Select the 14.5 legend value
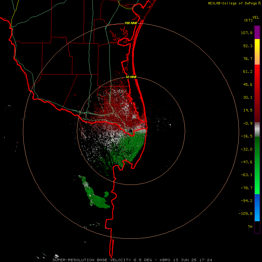262x262 pixels. click(x=248, y=110)
